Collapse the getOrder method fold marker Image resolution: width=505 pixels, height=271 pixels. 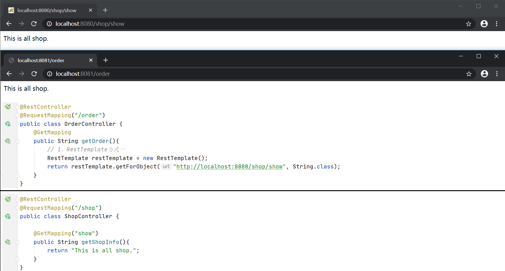(x=17, y=141)
